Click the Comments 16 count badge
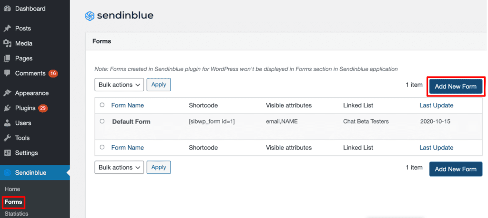Screen dimensions: 488x218 pos(53,74)
